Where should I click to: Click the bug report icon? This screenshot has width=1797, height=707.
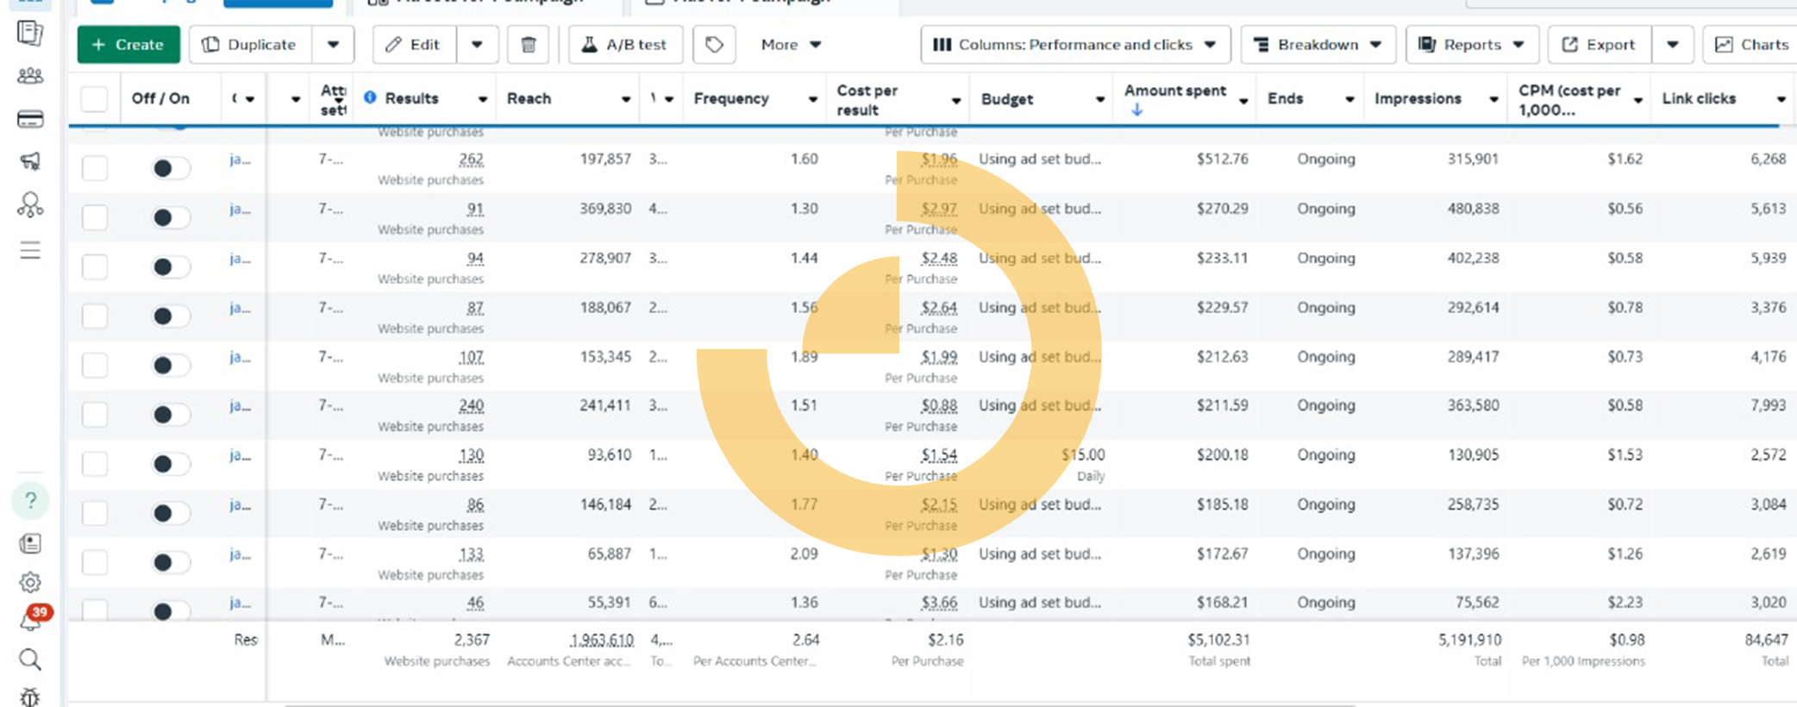(x=30, y=697)
